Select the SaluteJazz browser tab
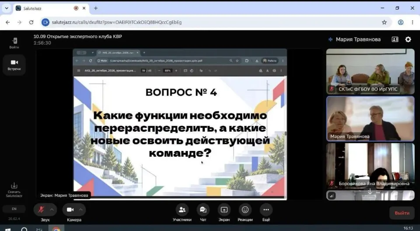The image size is (420, 231). click(51, 8)
